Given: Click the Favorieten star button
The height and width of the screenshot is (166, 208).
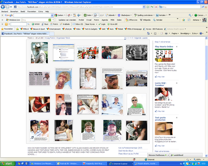Looking at the screenshot, I should tap(7, 29).
